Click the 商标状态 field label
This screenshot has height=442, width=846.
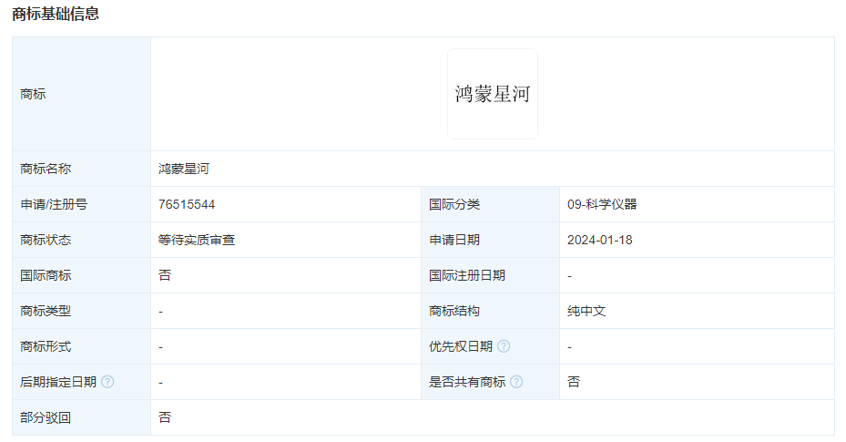(46, 240)
